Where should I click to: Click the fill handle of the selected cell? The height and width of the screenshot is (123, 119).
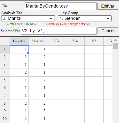pos(28,53)
